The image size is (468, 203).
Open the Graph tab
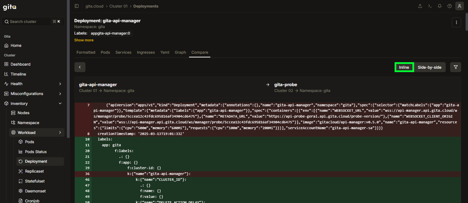coord(180,52)
